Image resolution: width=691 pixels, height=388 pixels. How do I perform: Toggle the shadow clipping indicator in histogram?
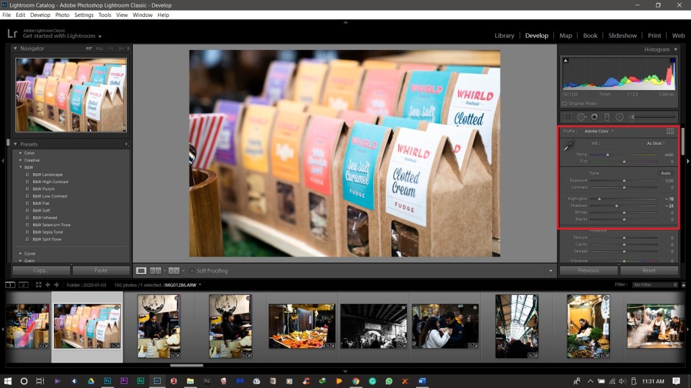tap(565, 61)
